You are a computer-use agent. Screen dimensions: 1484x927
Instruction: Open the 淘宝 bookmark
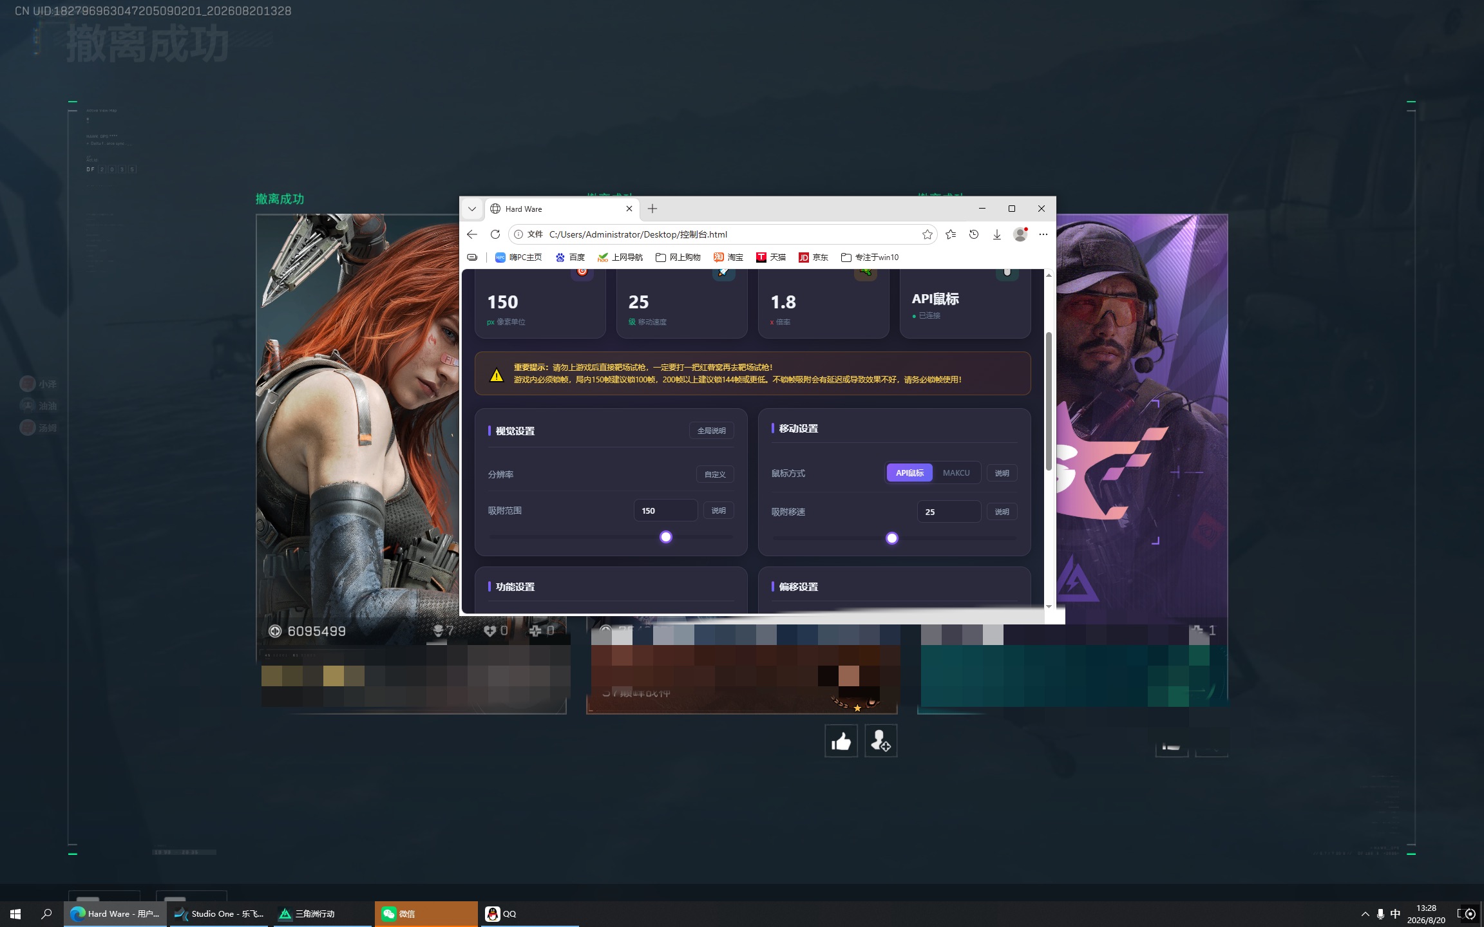point(728,257)
